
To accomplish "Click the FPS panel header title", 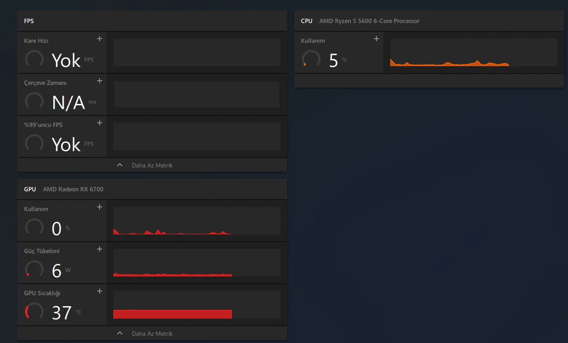I will pyautogui.click(x=29, y=21).
